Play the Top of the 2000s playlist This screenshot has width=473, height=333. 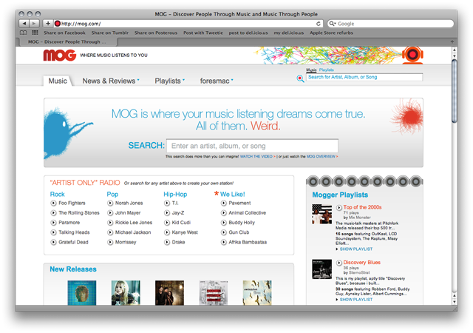[x=339, y=207]
